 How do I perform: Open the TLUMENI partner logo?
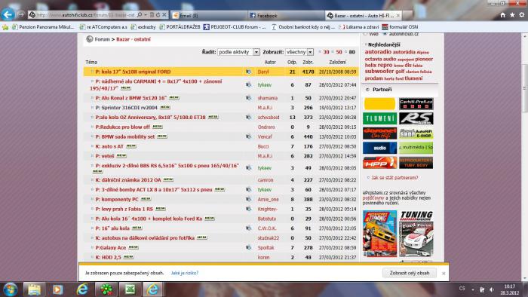pos(380,118)
